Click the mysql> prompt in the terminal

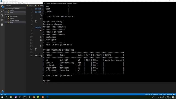click(47, 81)
